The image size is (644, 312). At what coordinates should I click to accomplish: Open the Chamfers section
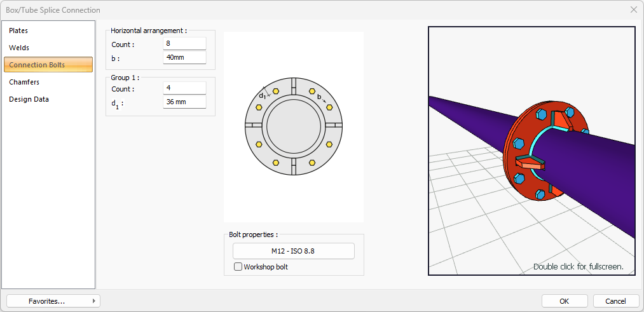24,82
